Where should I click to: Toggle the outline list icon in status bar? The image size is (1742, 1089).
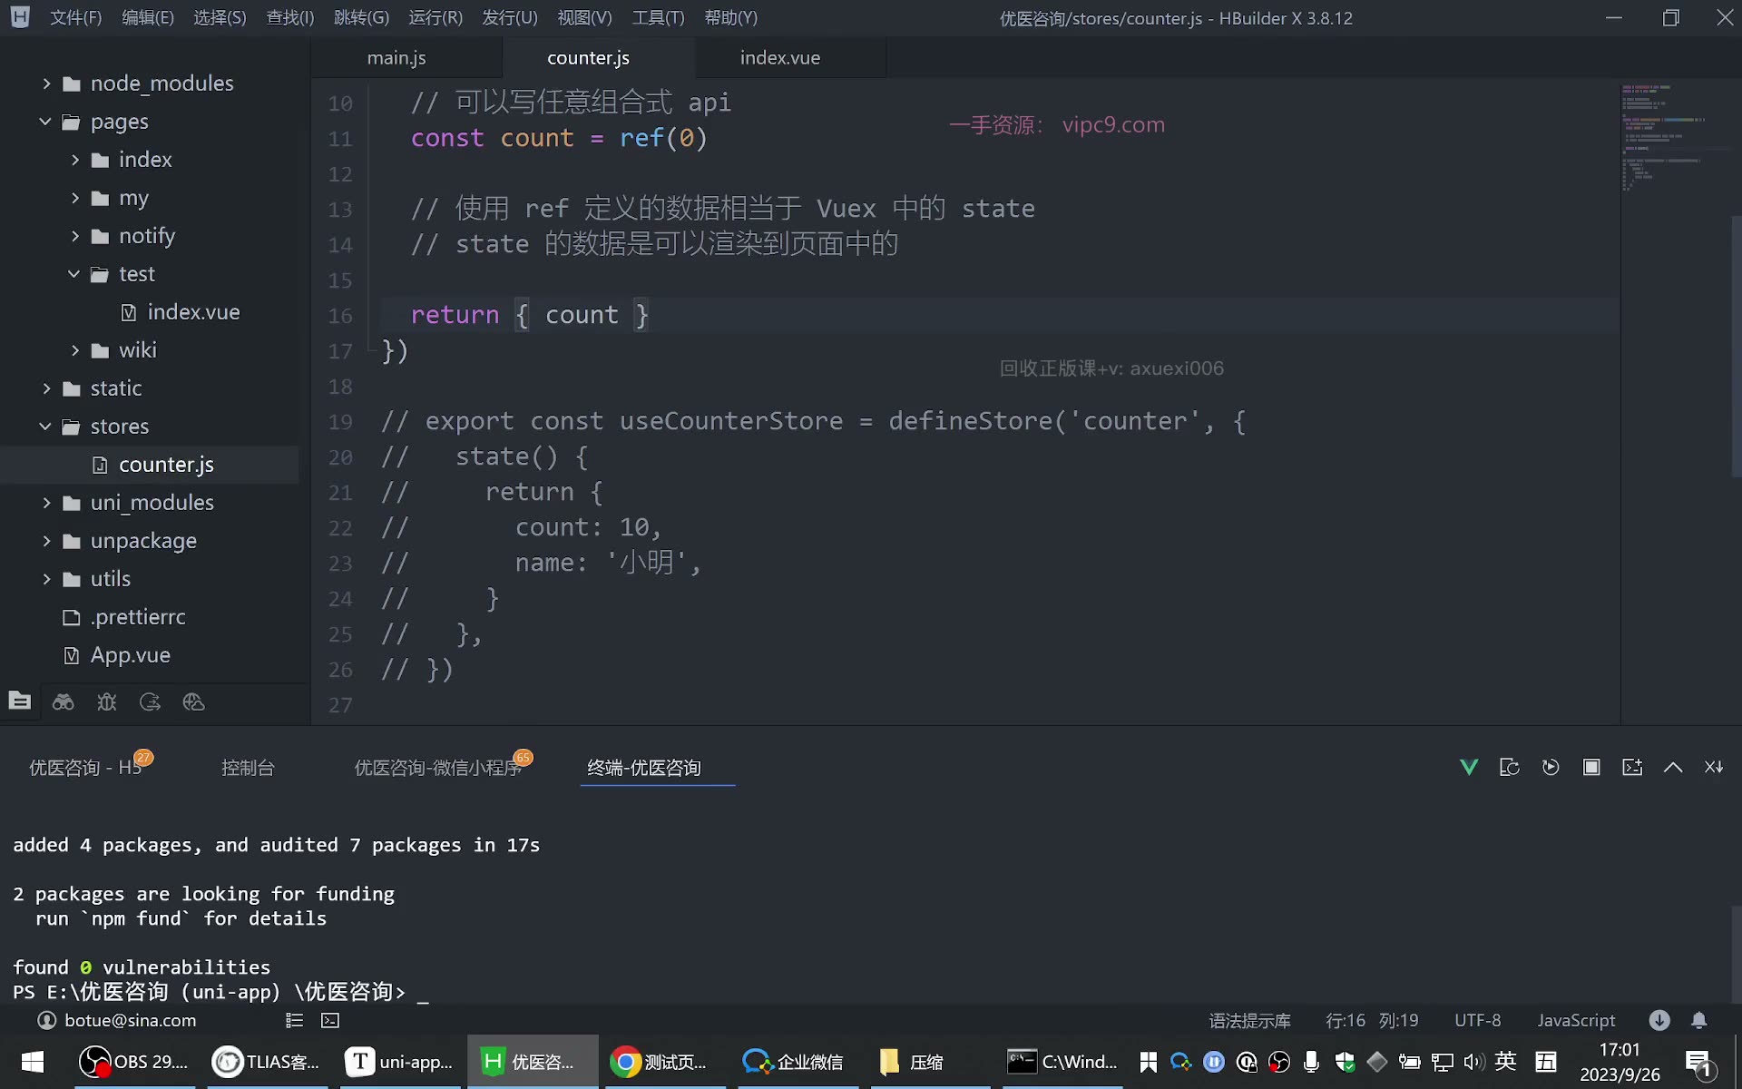(294, 1021)
